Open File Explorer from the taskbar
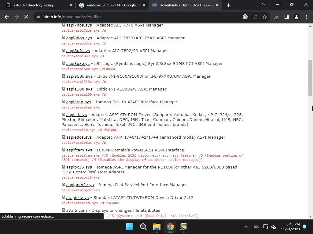313x234 pixels. [x=157, y=227]
